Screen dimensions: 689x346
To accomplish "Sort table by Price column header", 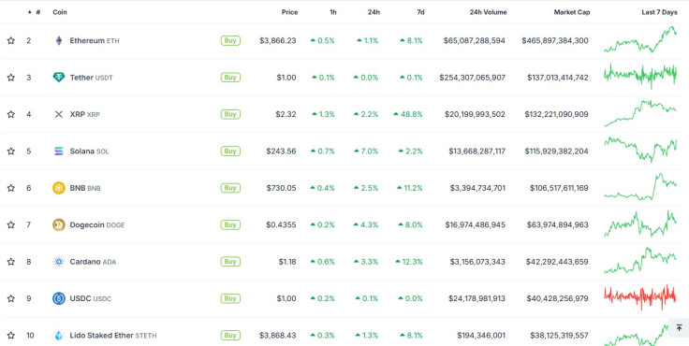I will pos(289,12).
